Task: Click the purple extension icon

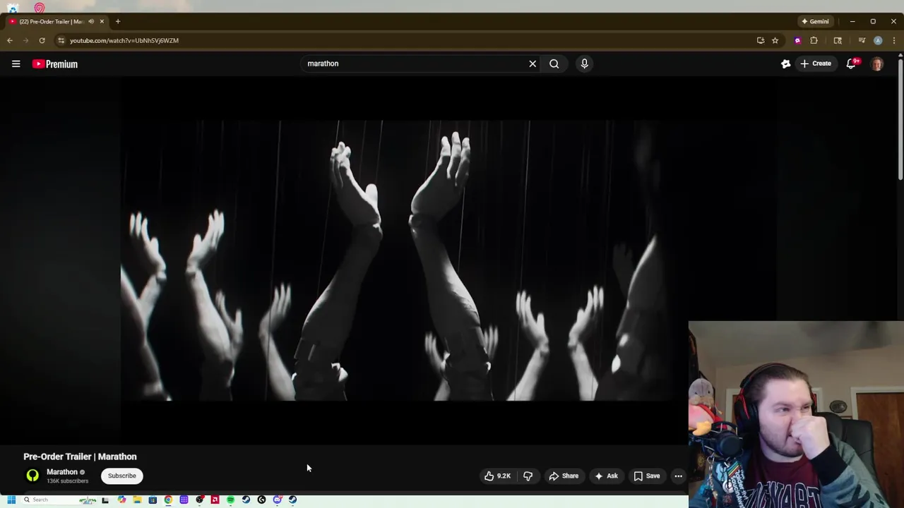Action: pos(797,40)
